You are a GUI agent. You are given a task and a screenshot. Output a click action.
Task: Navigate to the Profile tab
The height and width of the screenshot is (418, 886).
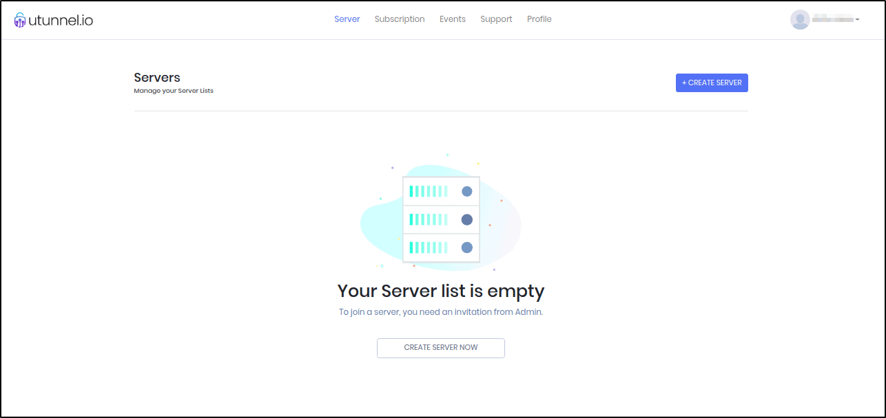tap(539, 19)
